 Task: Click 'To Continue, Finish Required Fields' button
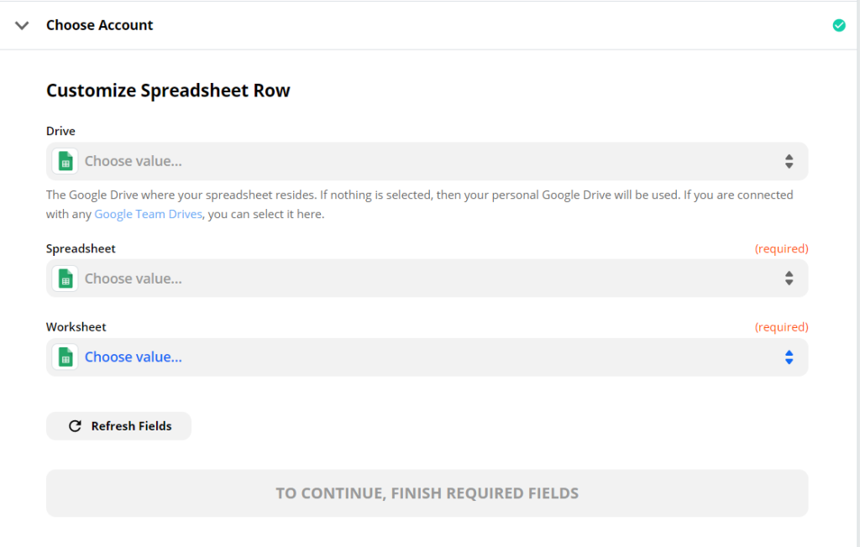pyautogui.click(x=427, y=493)
